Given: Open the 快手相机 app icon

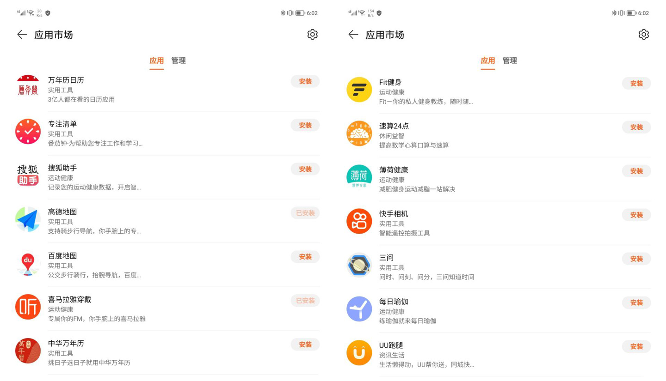Looking at the screenshot, I should 359,221.
